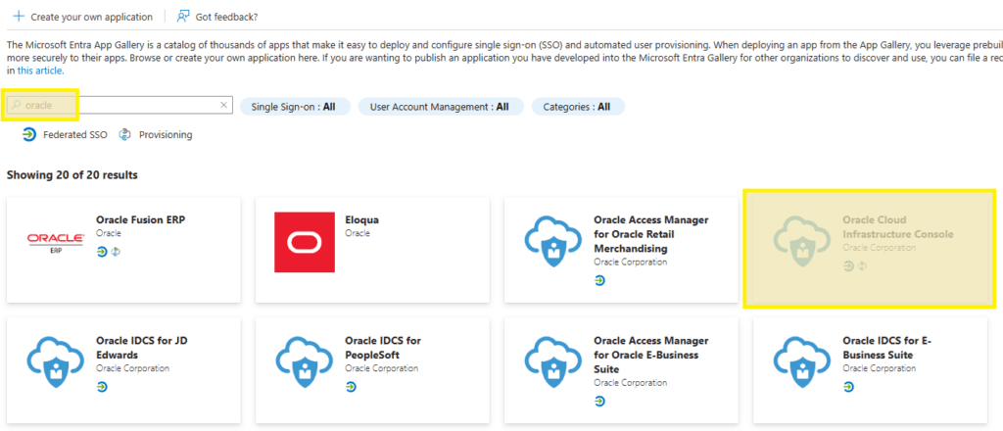Click SSO badge on Oracle Cloud Infrastructure Console card
This screenshot has width=1003, height=431.
(848, 266)
